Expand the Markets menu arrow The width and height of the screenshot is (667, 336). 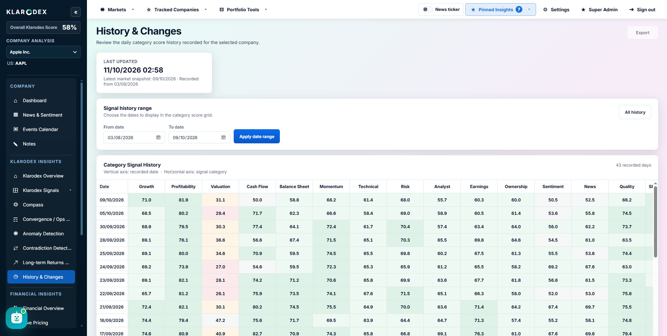(x=133, y=10)
